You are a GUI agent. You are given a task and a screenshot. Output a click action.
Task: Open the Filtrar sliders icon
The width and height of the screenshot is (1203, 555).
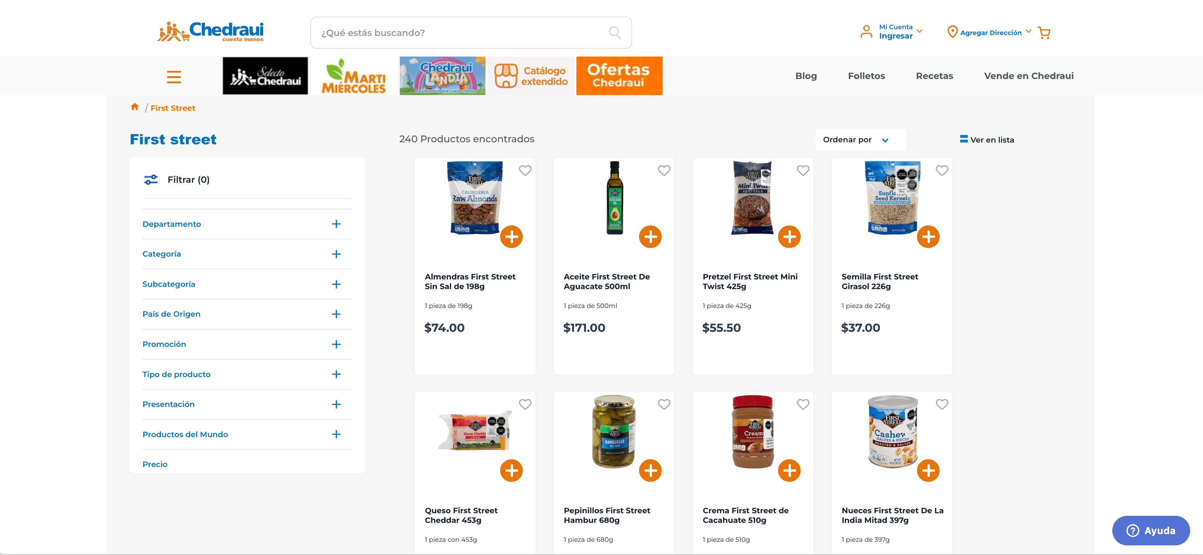point(151,180)
